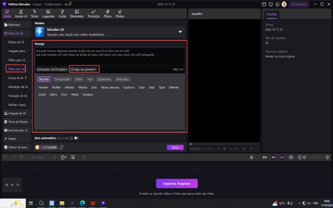Screen dimensions: 333x208
Task: Play the preview video
Action: [x=224, y=149]
